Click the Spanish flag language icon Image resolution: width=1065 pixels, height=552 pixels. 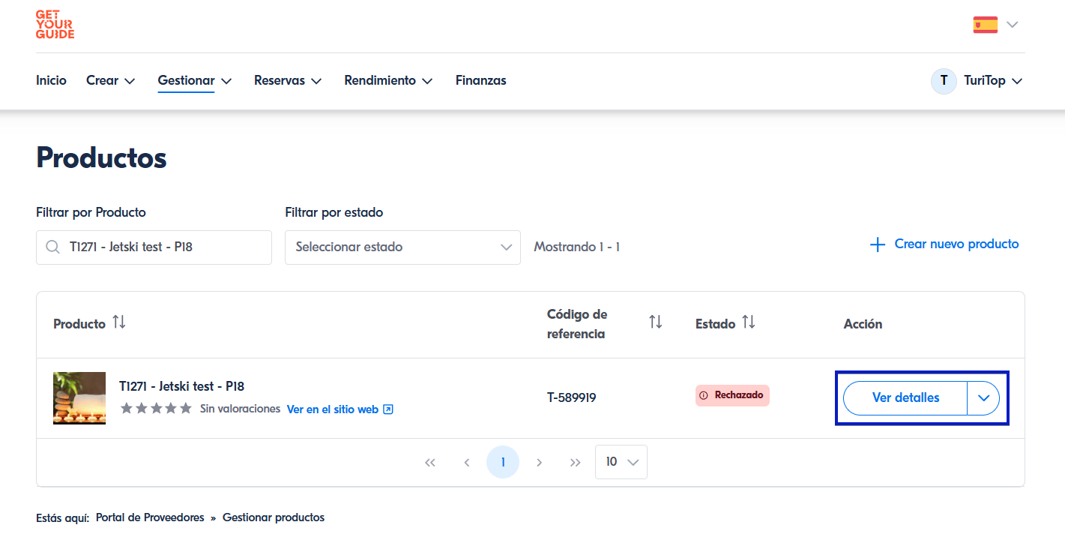coord(985,25)
